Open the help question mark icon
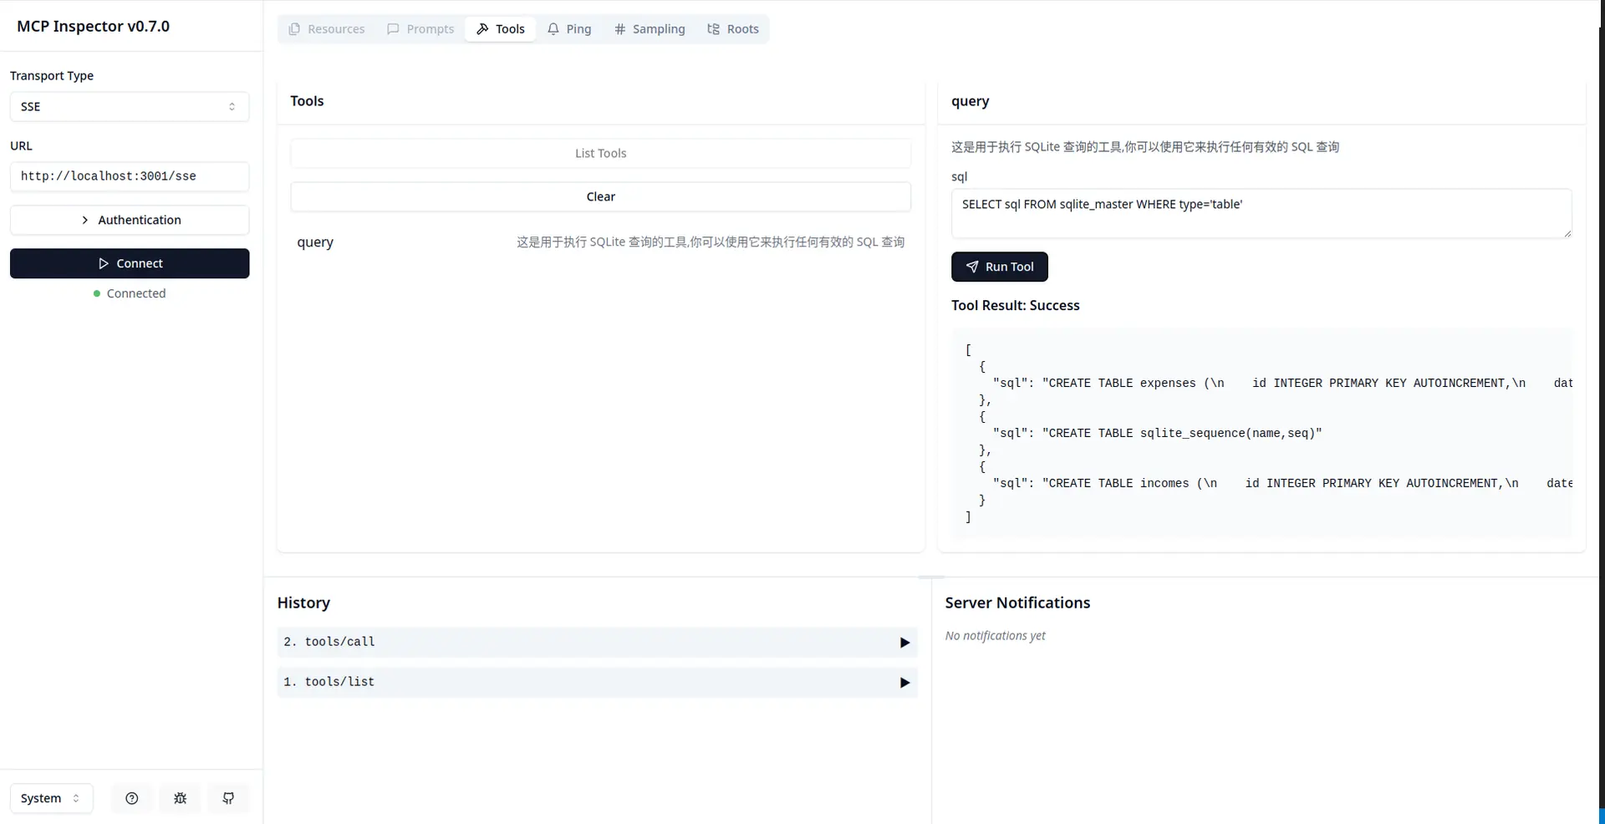Viewport: 1605px width, 824px height. tap(132, 798)
